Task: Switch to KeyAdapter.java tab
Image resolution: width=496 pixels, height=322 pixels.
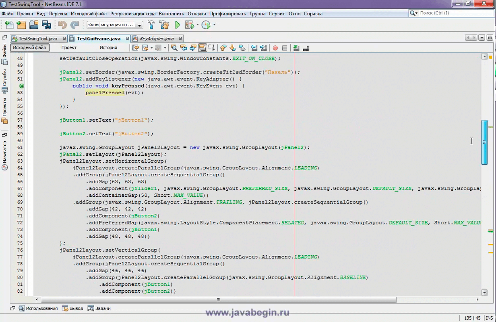Action: [x=157, y=39]
